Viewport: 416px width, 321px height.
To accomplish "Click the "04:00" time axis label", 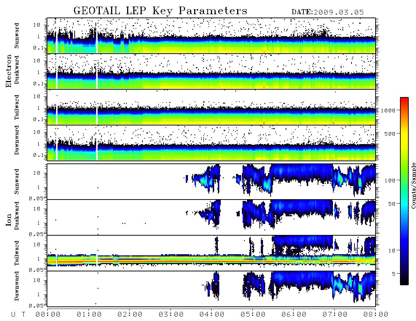I will [212, 315].
